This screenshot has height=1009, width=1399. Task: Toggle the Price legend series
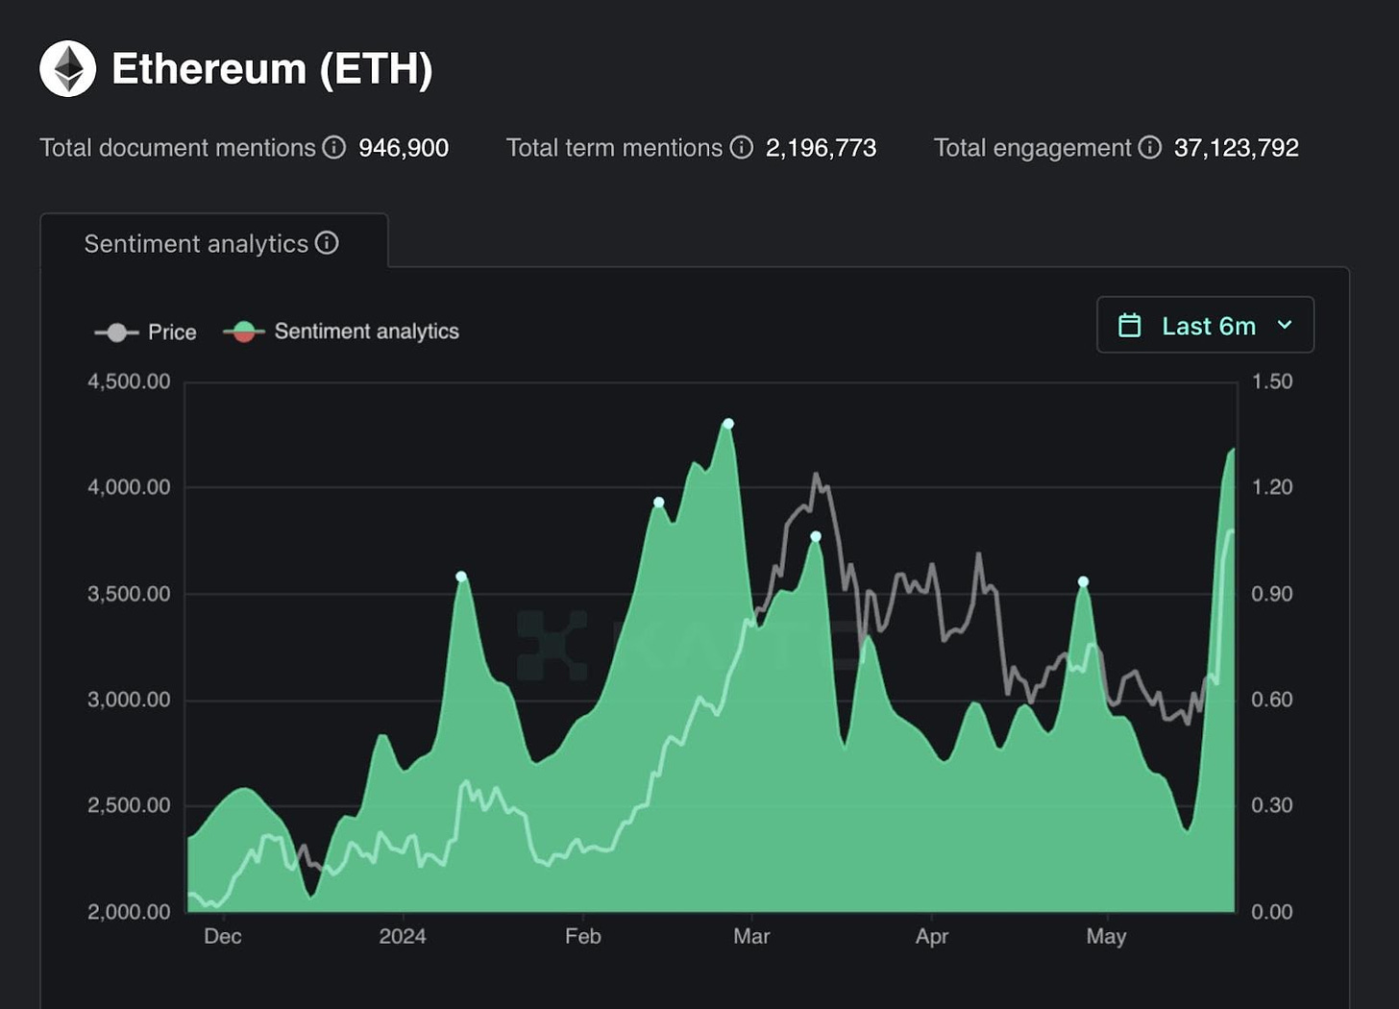(145, 332)
